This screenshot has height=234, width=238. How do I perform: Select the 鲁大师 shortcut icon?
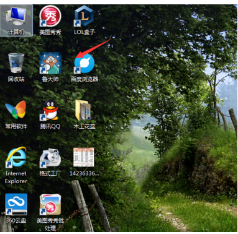tap(50, 63)
